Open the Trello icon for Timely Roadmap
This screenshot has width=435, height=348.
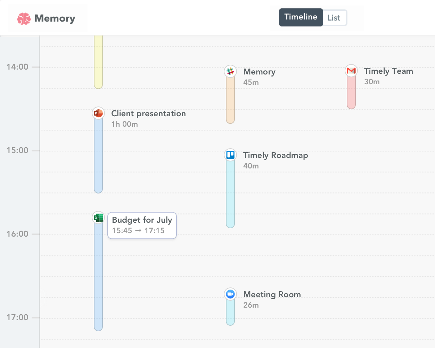coord(230,155)
